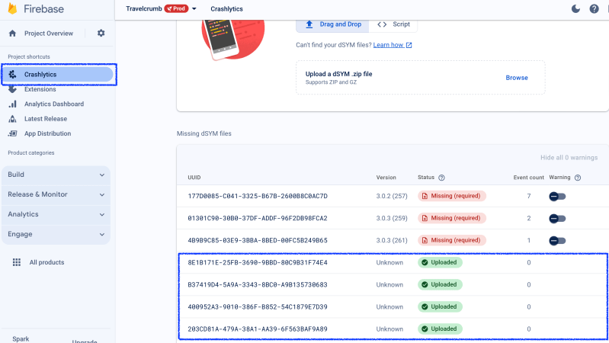Screen dimensions: 609x343
Task: Click the Firebase logo
Action: (13, 9)
